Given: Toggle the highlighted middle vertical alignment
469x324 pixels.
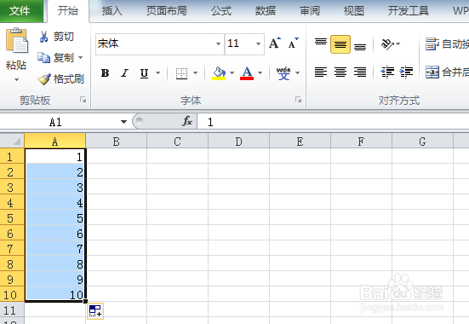Looking at the screenshot, I should [340, 44].
